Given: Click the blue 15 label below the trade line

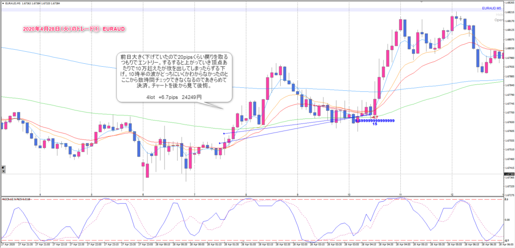Looking at the screenshot, I should 375,124.
